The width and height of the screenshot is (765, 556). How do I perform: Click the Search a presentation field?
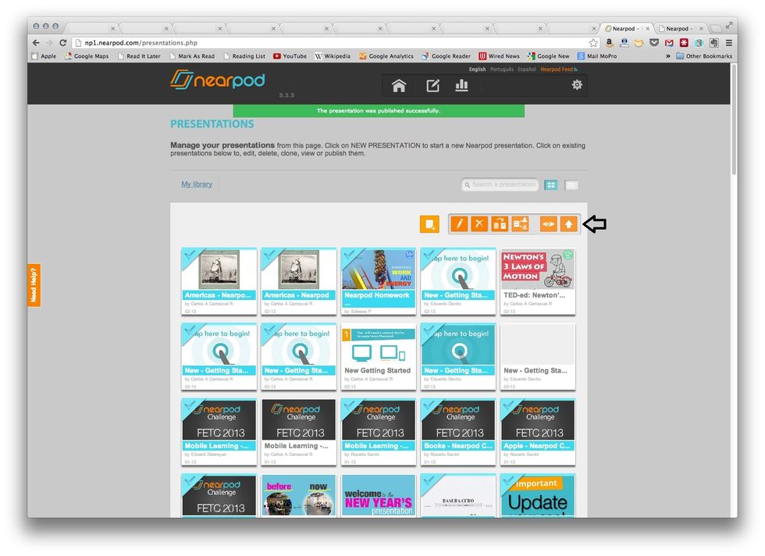tap(500, 184)
